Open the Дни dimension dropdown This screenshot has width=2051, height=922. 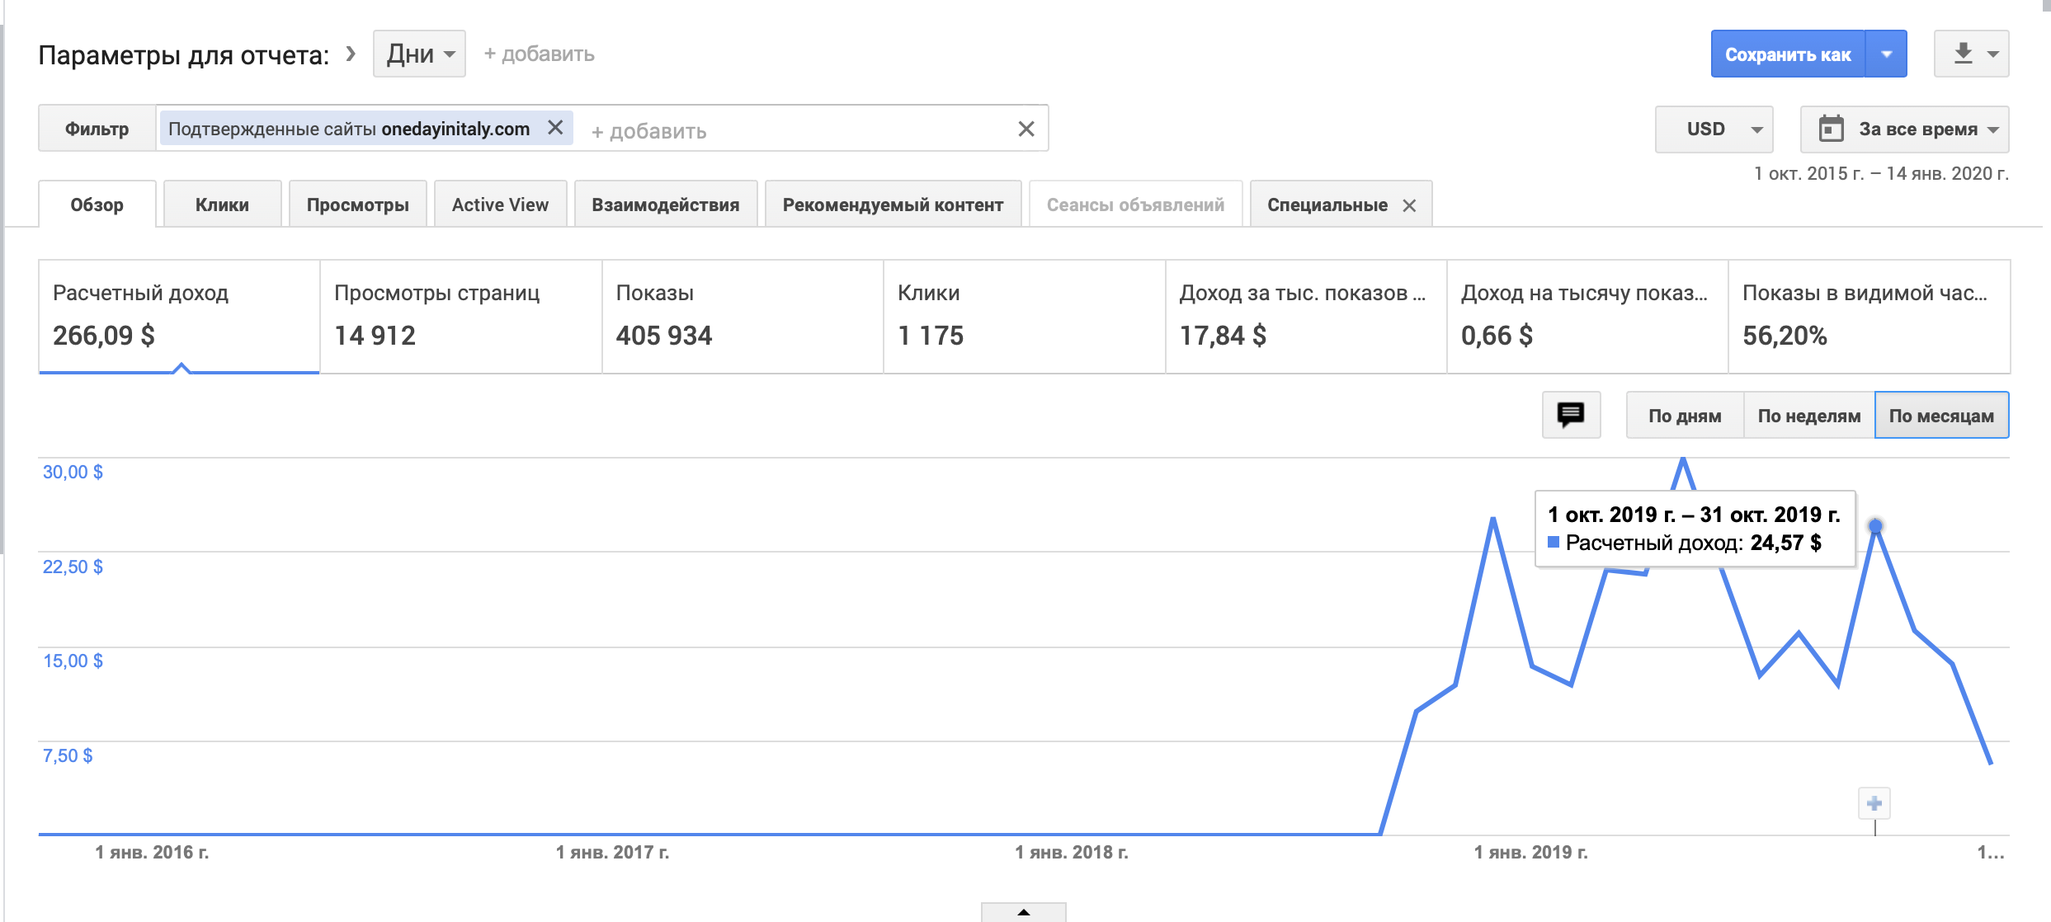click(x=419, y=54)
